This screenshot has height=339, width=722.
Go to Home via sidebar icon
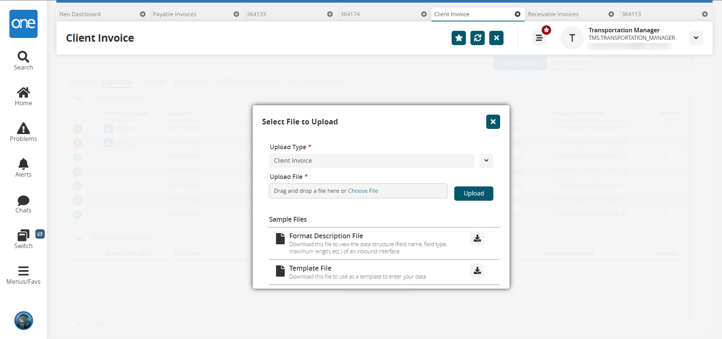coord(23,93)
